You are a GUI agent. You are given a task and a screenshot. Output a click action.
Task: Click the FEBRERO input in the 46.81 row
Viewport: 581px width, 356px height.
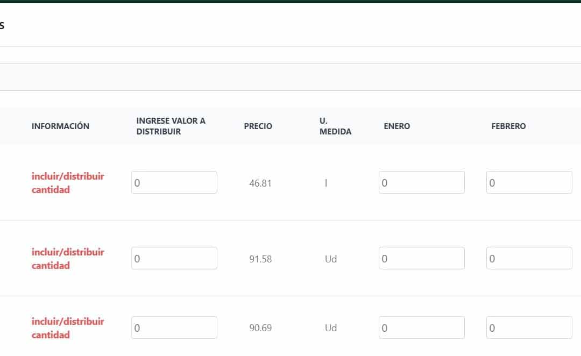click(x=529, y=183)
